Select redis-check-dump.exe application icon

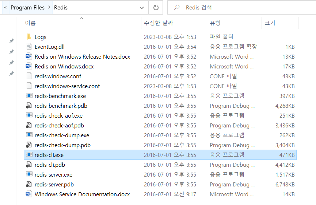pos(29,135)
